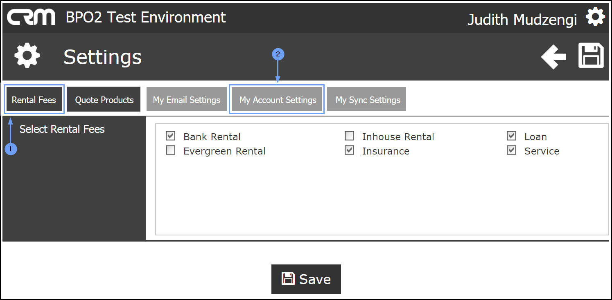
Task: Go back using the left arrow icon
Action: [x=553, y=56]
